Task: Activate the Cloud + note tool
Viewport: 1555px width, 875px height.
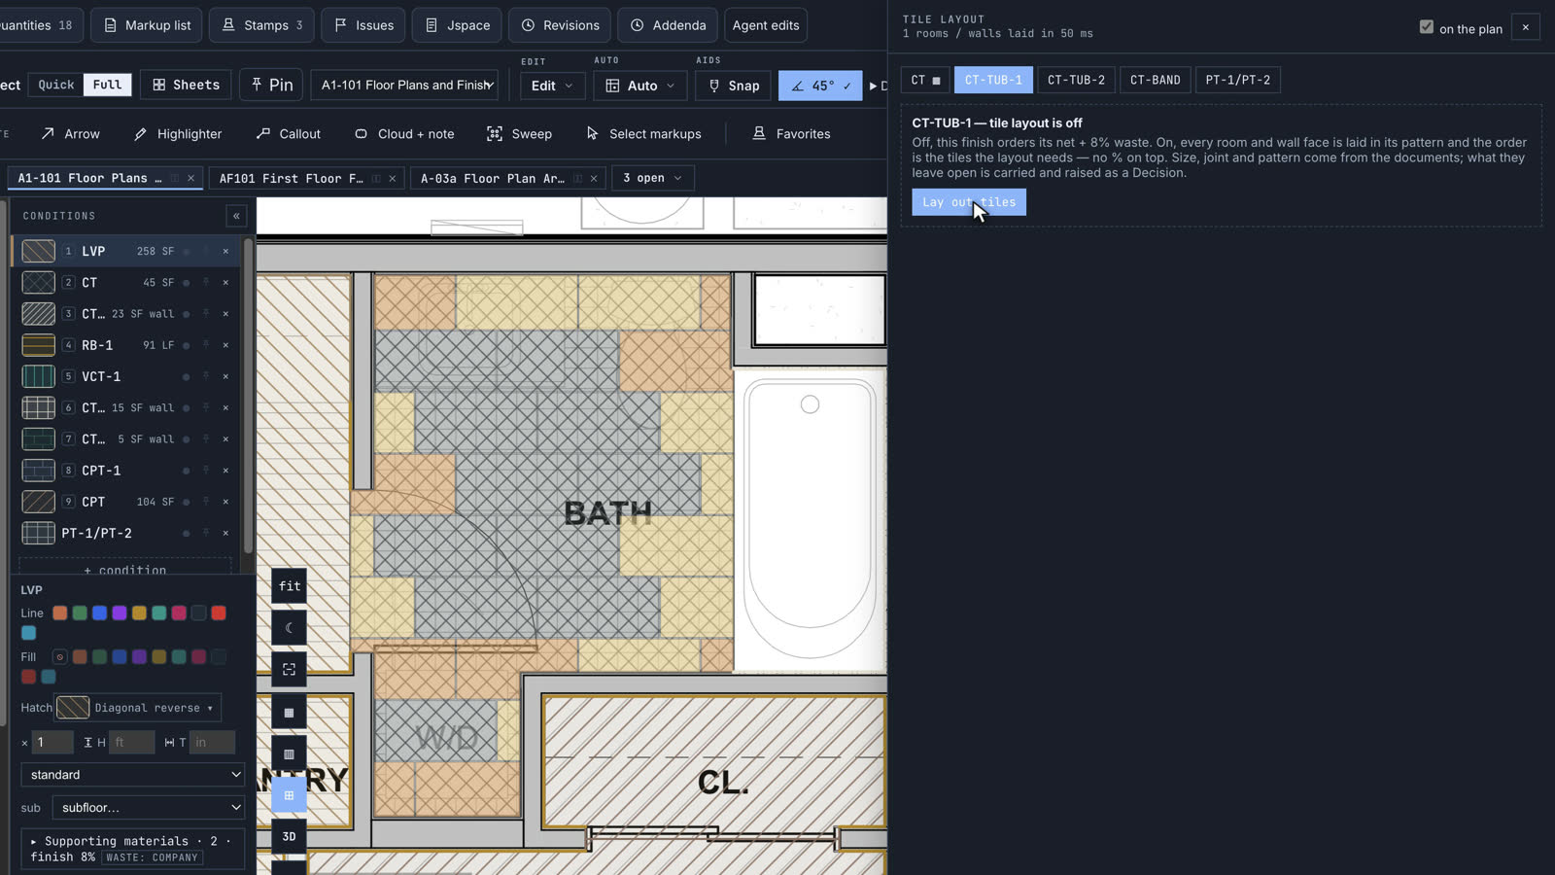Action: coord(404,134)
